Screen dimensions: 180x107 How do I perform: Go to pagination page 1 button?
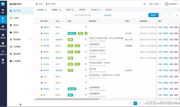pyautogui.click(x=135, y=103)
